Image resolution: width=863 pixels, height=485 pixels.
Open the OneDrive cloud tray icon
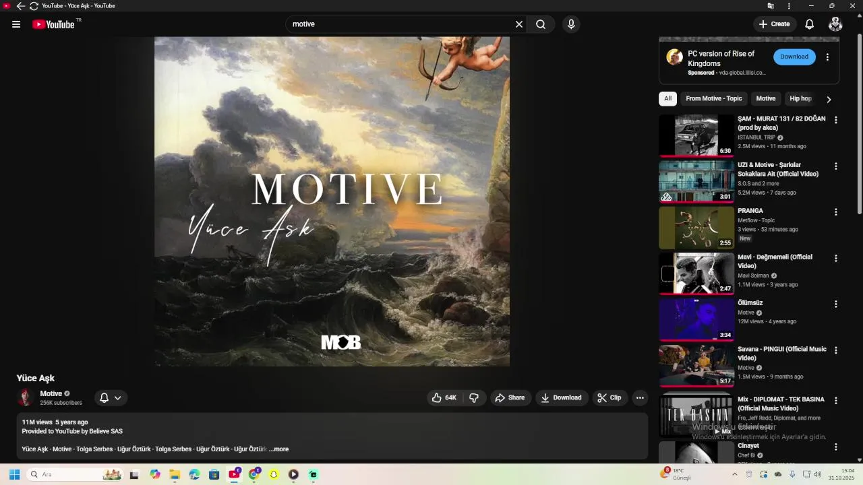coord(778,474)
